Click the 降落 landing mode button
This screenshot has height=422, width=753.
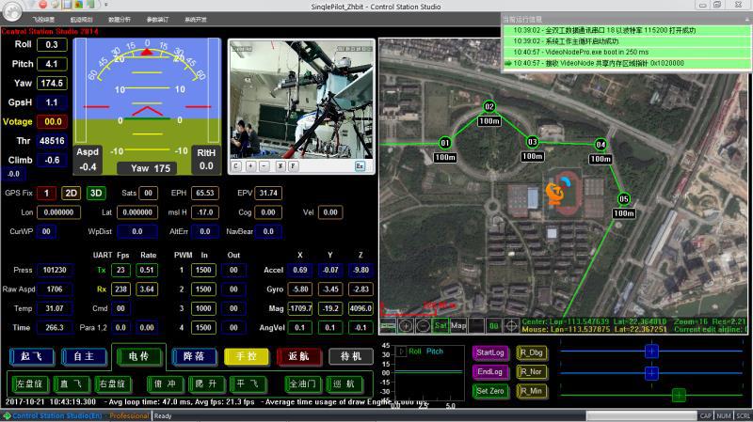pyautogui.click(x=194, y=356)
